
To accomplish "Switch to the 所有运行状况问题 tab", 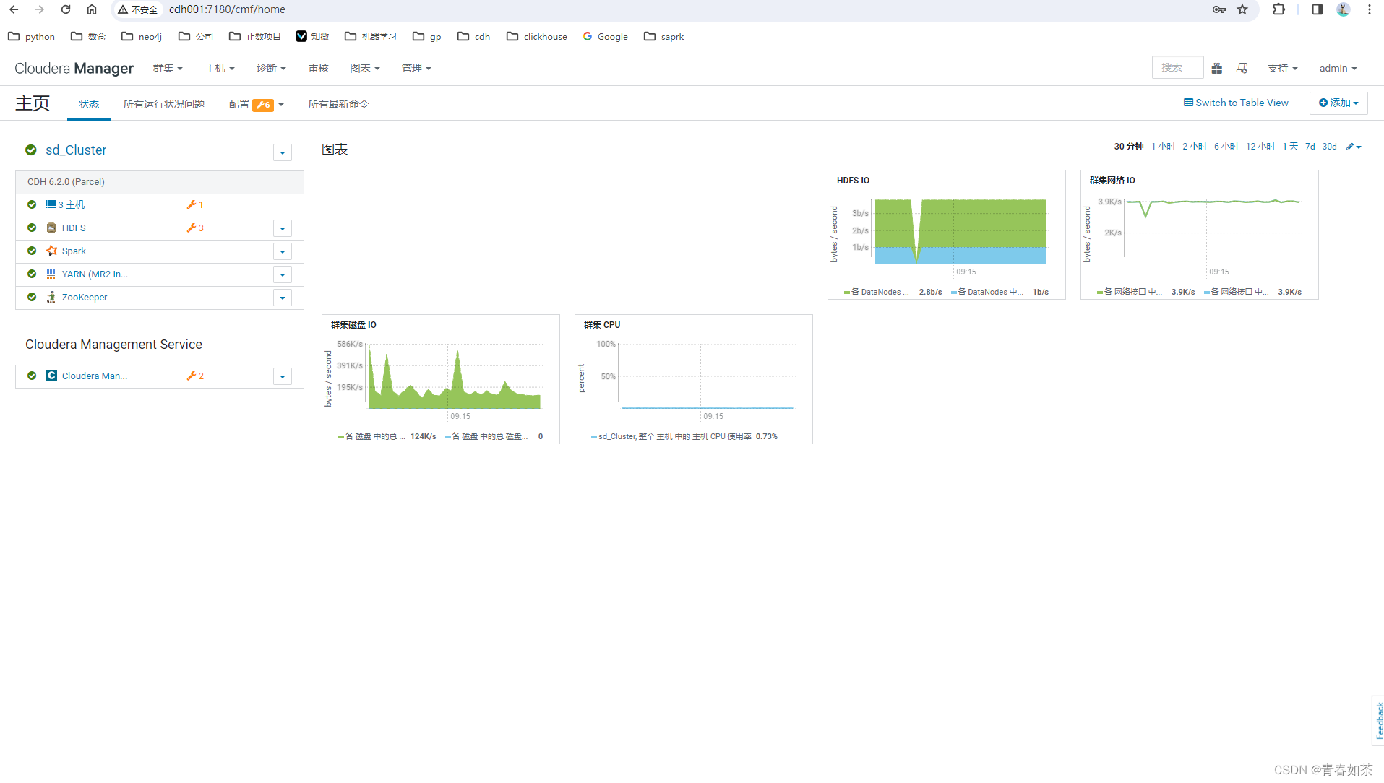I will pyautogui.click(x=163, y=104).
